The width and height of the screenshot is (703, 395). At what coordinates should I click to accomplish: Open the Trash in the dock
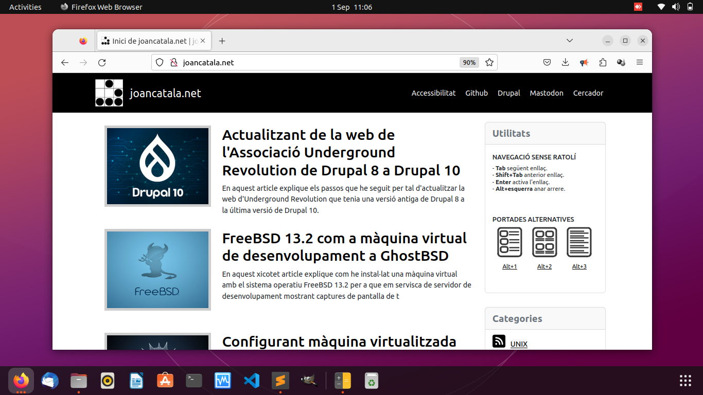point(371,381)
